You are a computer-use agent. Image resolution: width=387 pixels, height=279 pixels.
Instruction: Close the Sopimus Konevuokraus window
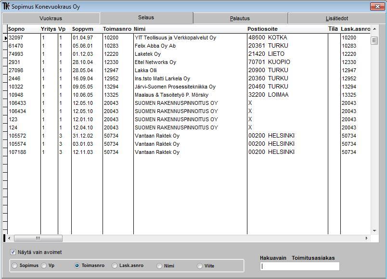pos(377,7)
